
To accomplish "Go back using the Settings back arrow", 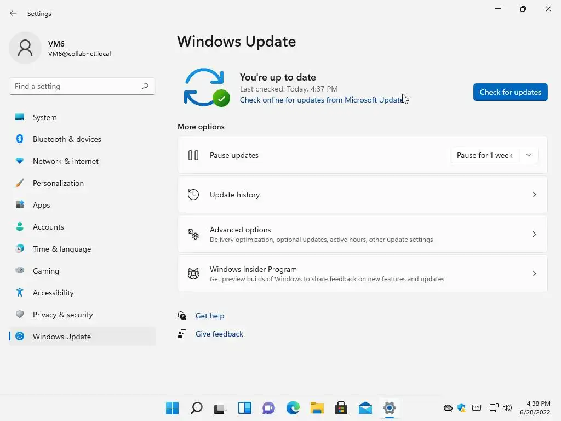I will 13,13.
